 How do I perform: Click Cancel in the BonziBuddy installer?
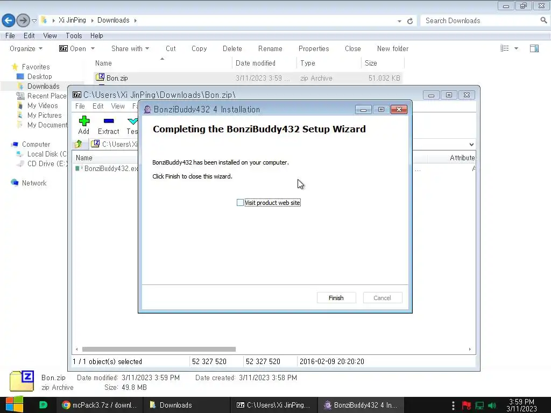(x=383, y=298)
